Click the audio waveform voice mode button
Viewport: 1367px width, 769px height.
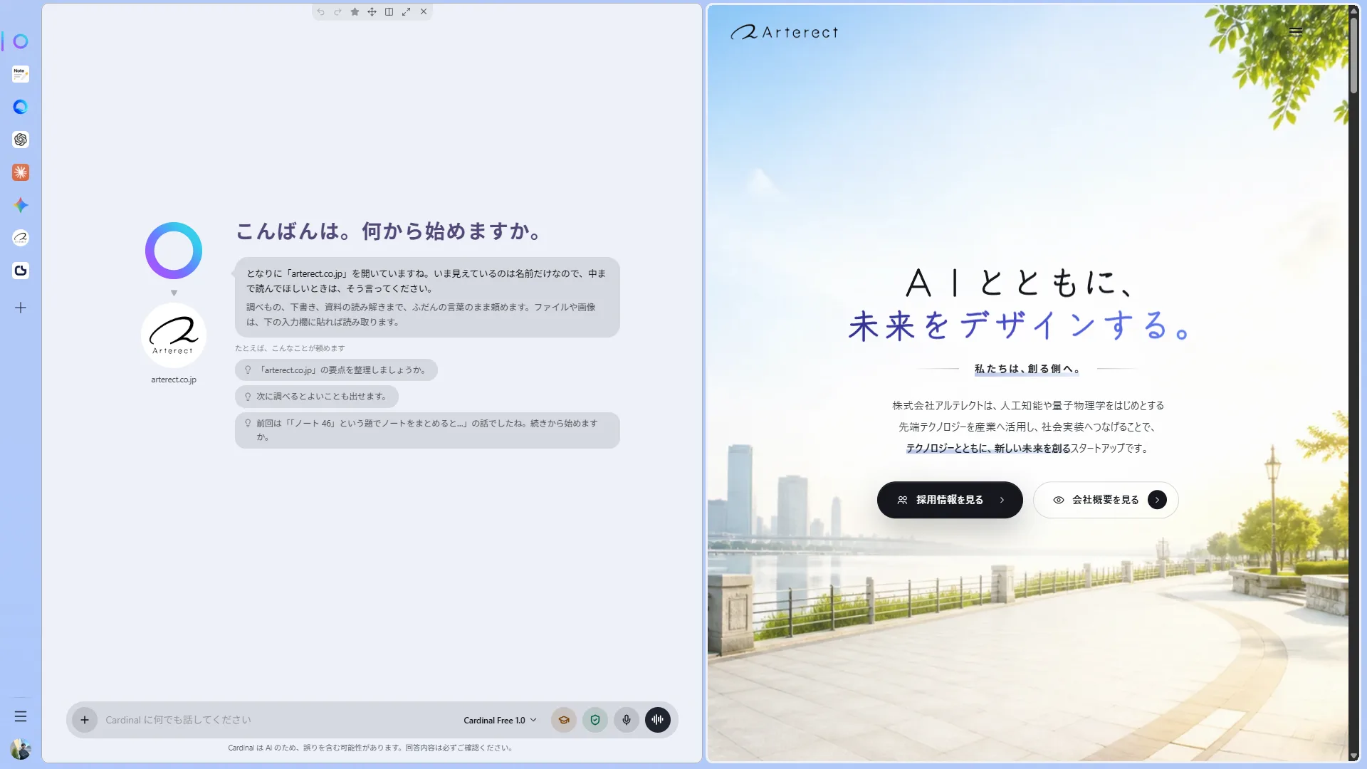[x=658, y=720]
